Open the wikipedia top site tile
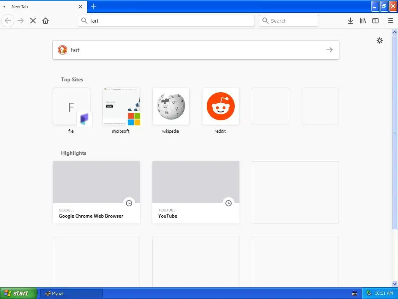The height and width of the screenshot is (299, 398). click(171, 107)
